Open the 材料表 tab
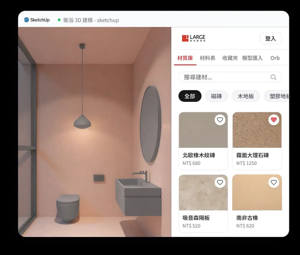This screenshot has height=255, width=300. pyautogui.click(x=207, y=58)
